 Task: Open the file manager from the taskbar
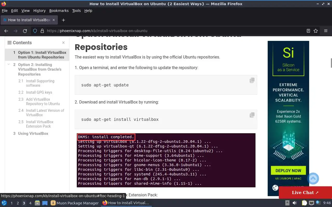tap(37, 203)
